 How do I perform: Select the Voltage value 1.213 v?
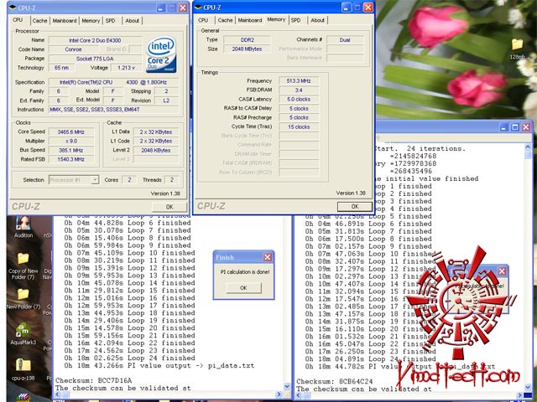[126, 68]
